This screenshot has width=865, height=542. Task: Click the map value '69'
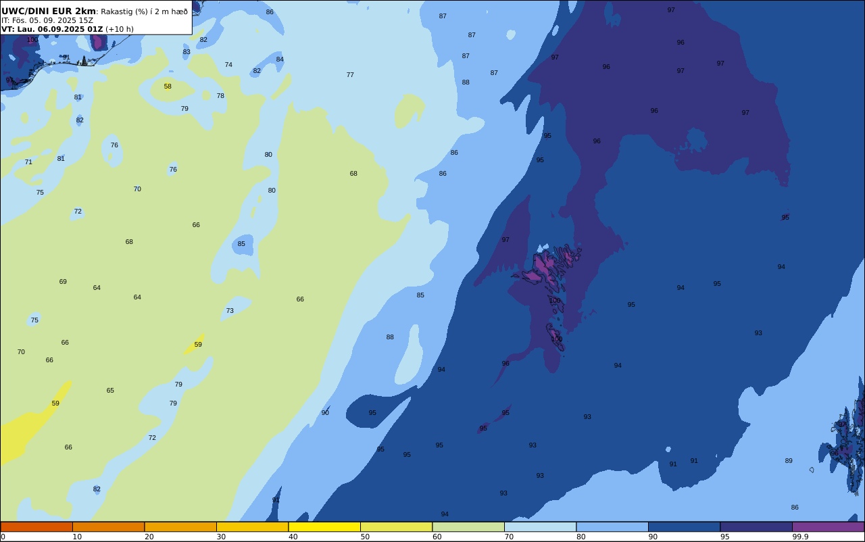click(63, 282)
